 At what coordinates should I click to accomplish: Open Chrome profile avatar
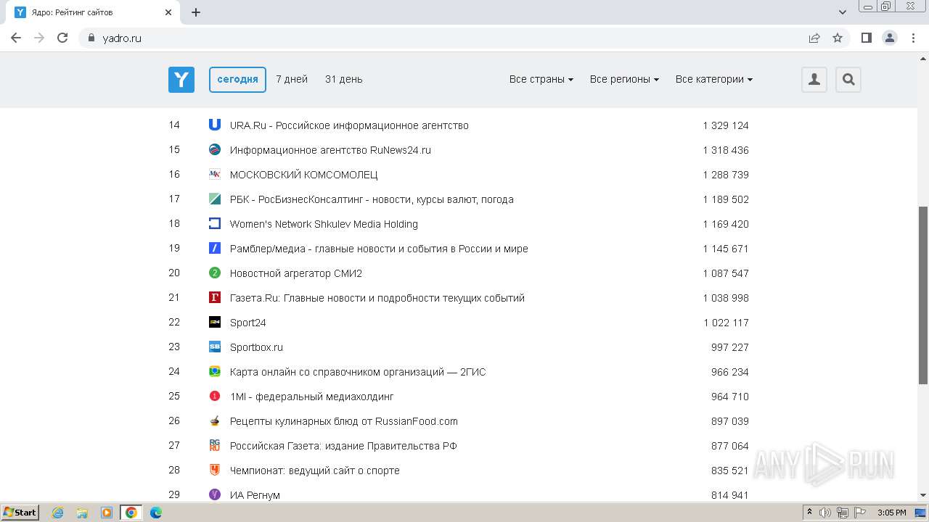[890, 38]
